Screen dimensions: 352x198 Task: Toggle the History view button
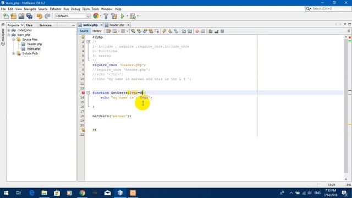[x=97, y=31]
